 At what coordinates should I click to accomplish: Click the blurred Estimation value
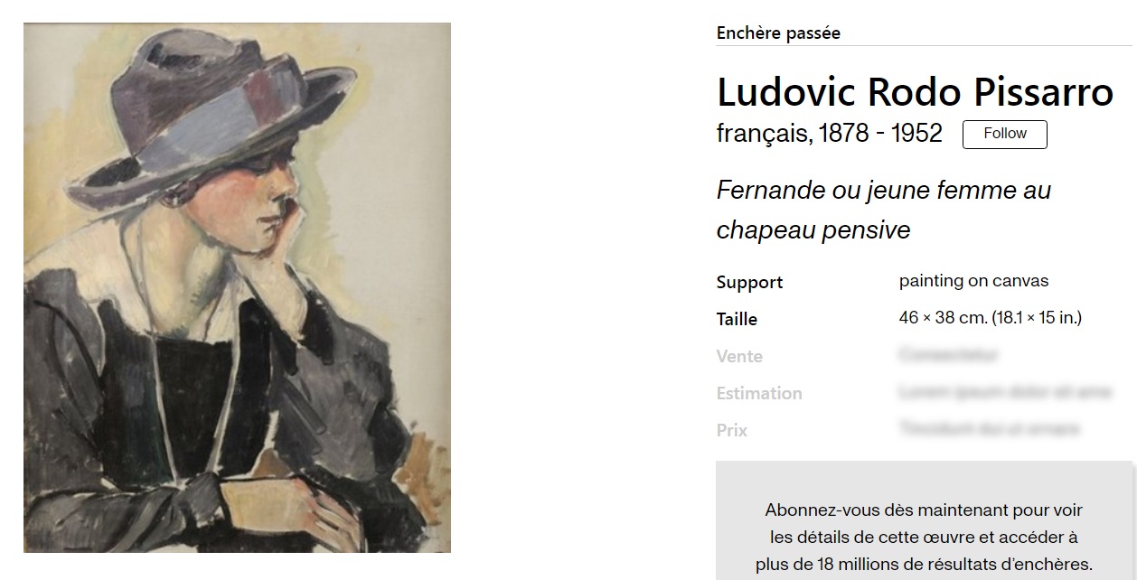pos(1004,392)
